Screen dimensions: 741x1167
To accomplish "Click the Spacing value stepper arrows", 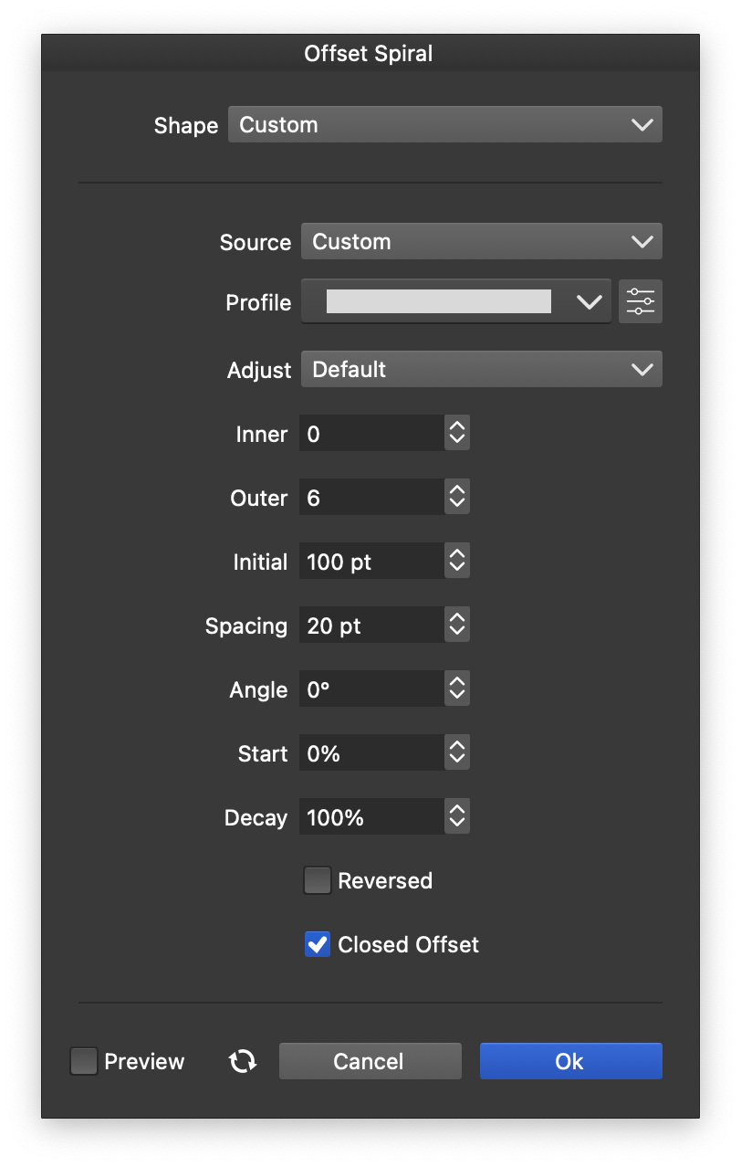I will click(457, 626).
